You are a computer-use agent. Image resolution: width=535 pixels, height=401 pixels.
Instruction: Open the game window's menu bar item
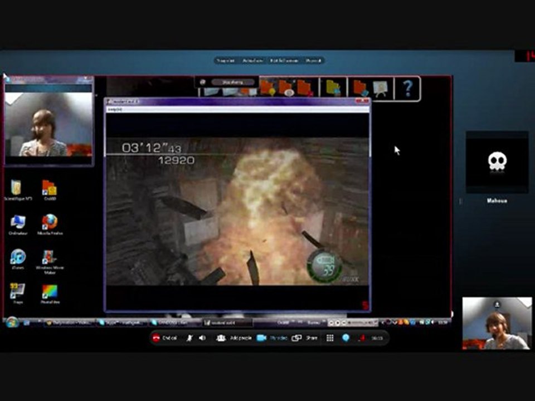[x=115, y=110]
